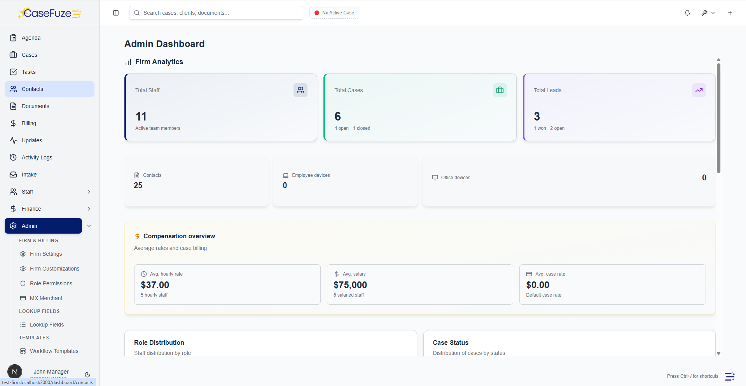
Task: Switch to the Contacts section
Action: click(x=32, y=89)
